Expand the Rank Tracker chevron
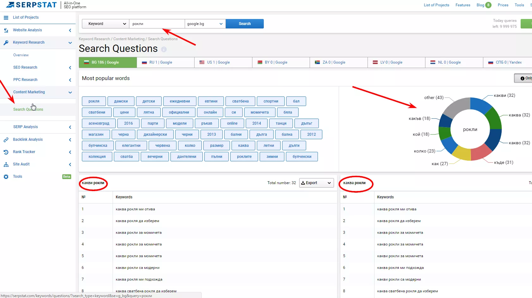The image size is (532, 298). 70,152
